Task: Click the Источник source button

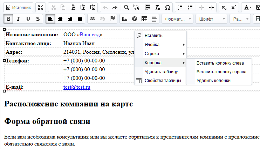Action: pos(18,7)
